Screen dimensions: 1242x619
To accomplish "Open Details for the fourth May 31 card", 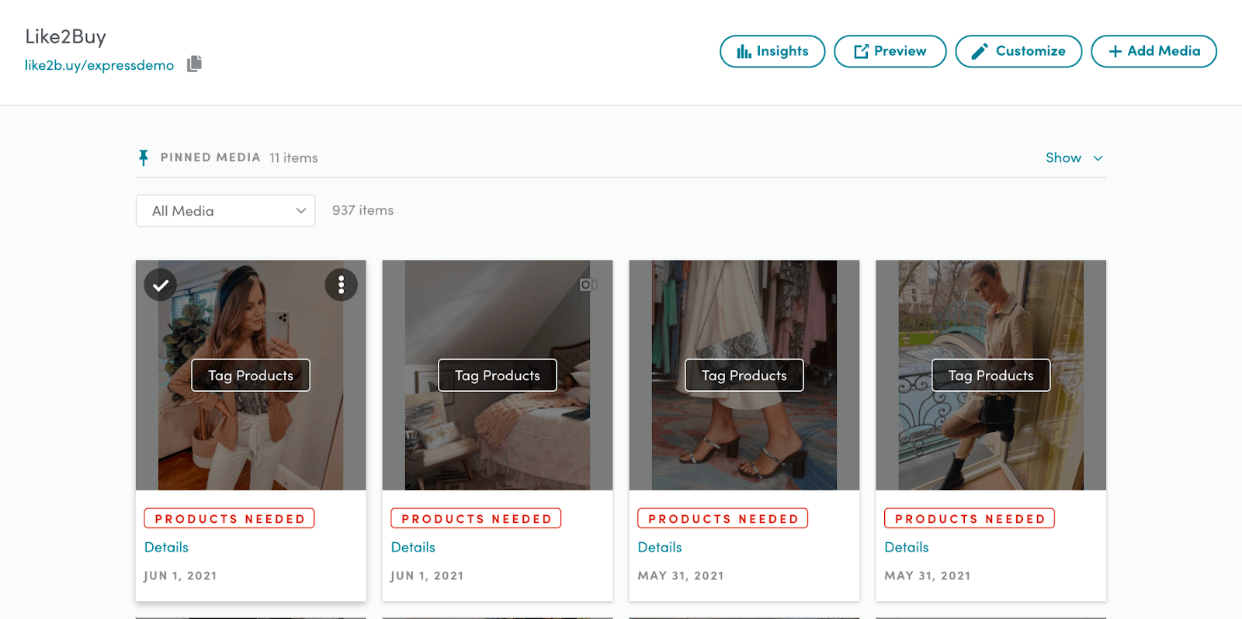I will click(906, 547).
